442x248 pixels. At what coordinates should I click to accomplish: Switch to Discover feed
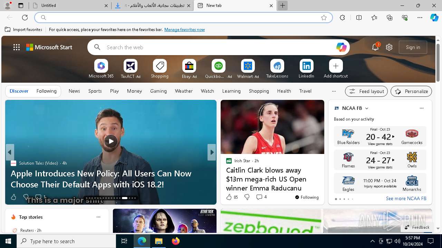19,91
